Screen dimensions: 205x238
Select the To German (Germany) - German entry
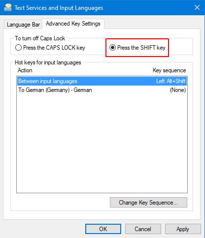[x=102, y=90]
